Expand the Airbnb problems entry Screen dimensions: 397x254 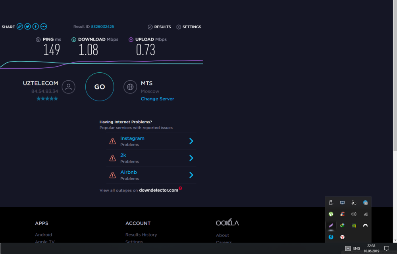(191, 175)
